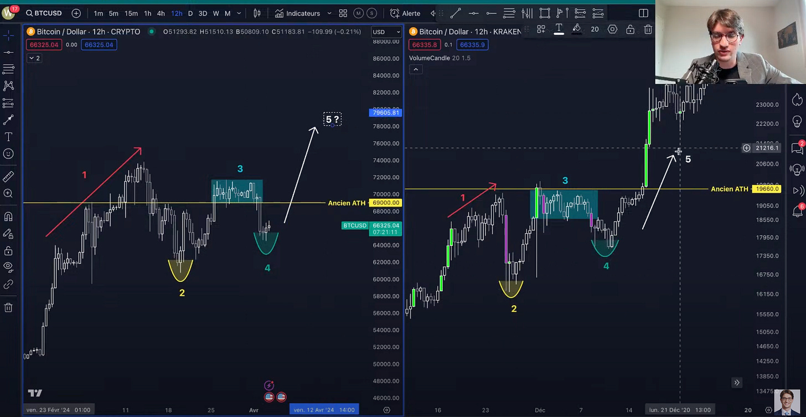Screen dimensions: 806x417
Task: Open left chart time axis settings gear
Action: 386,410
